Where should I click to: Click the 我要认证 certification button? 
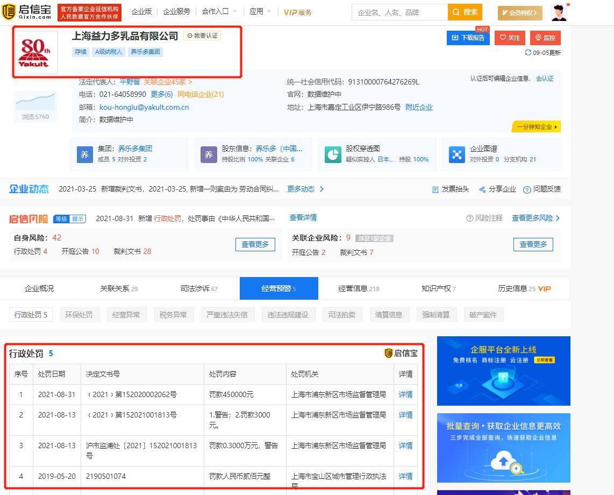(202, 34)
